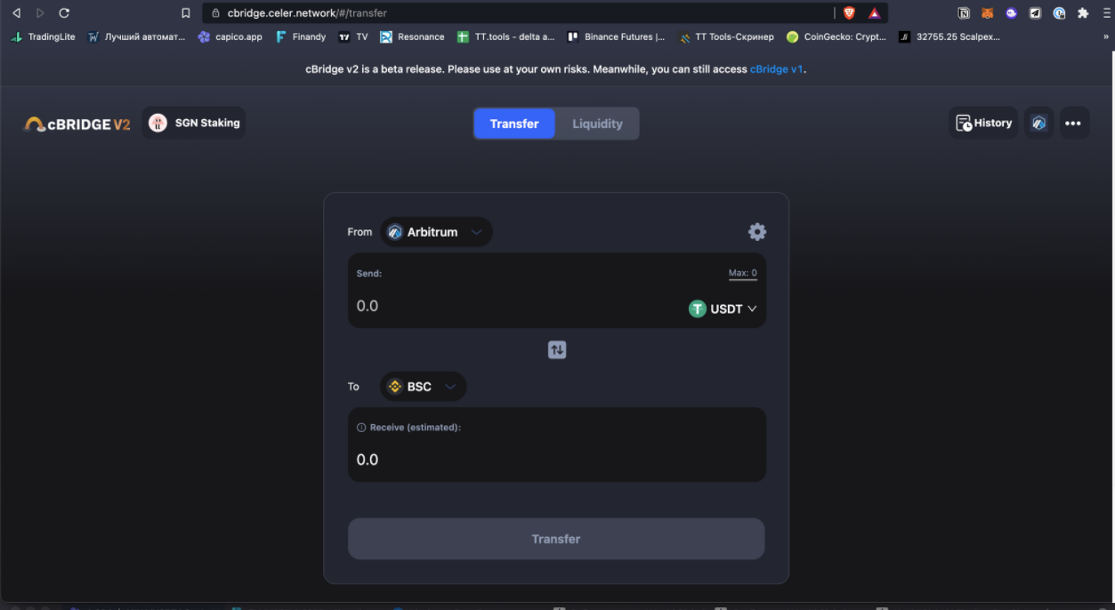1115x610 pixels.
Task: Click the paper plane extension icon
Action: 1036,13
